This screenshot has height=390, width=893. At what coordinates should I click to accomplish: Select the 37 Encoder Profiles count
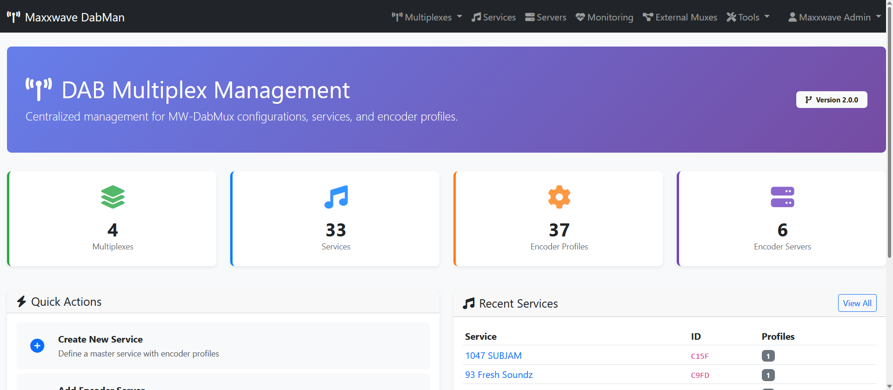[x=559, y=230]
